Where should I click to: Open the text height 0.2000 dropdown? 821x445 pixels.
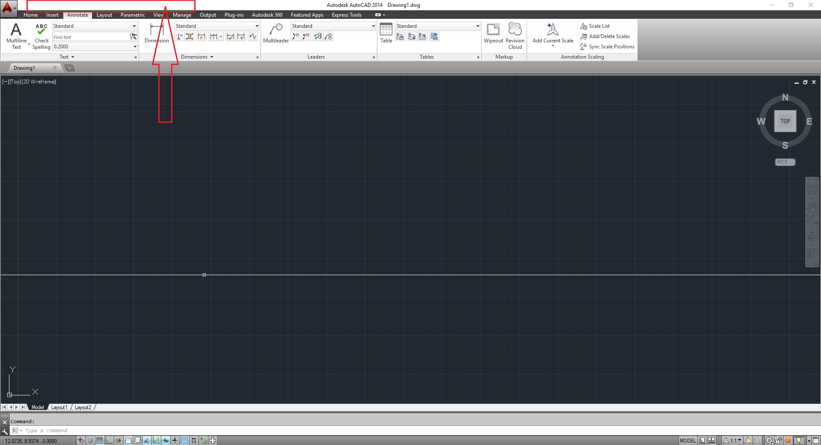pyautogui.click(x=135, y=47)
